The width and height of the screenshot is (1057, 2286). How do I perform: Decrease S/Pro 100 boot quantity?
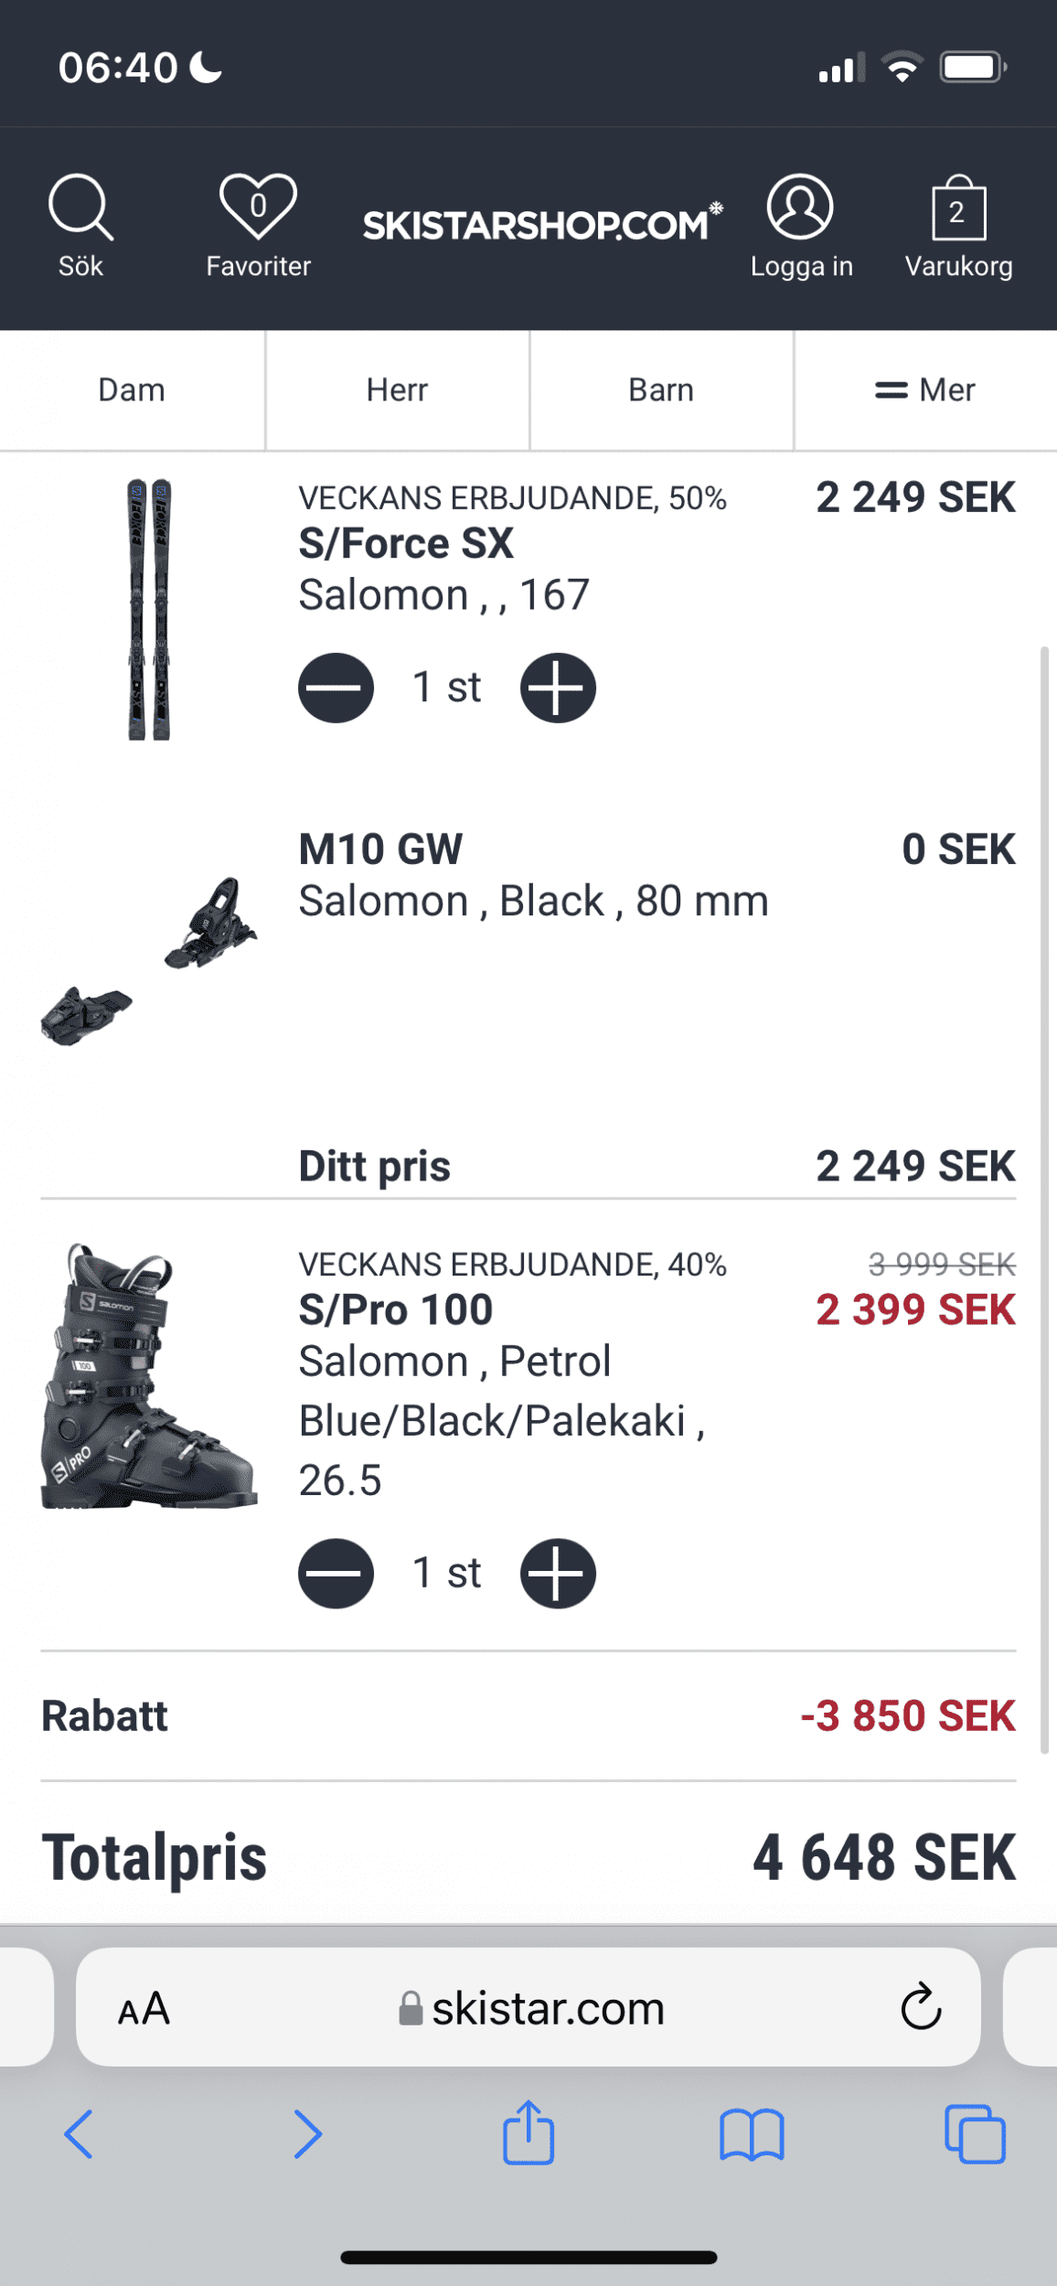pyautogui.click(x=336, y=1574)
